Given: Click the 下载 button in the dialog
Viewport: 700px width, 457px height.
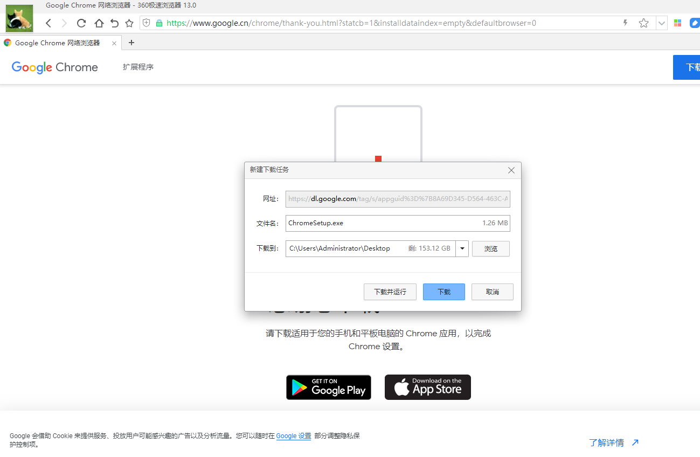Looking at the screenshot, I should 444,292.
